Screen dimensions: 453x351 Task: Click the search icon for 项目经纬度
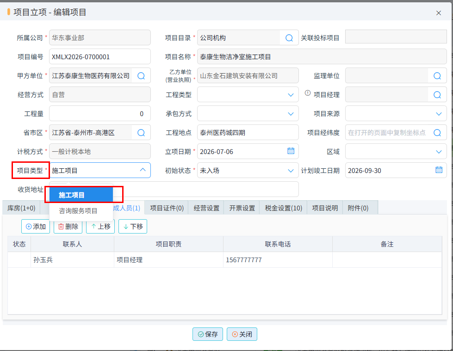pyautogui.click(x=437, y=133)
